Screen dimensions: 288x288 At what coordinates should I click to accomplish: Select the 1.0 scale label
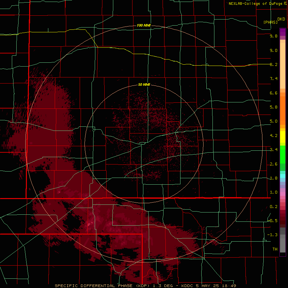(274, 192)
